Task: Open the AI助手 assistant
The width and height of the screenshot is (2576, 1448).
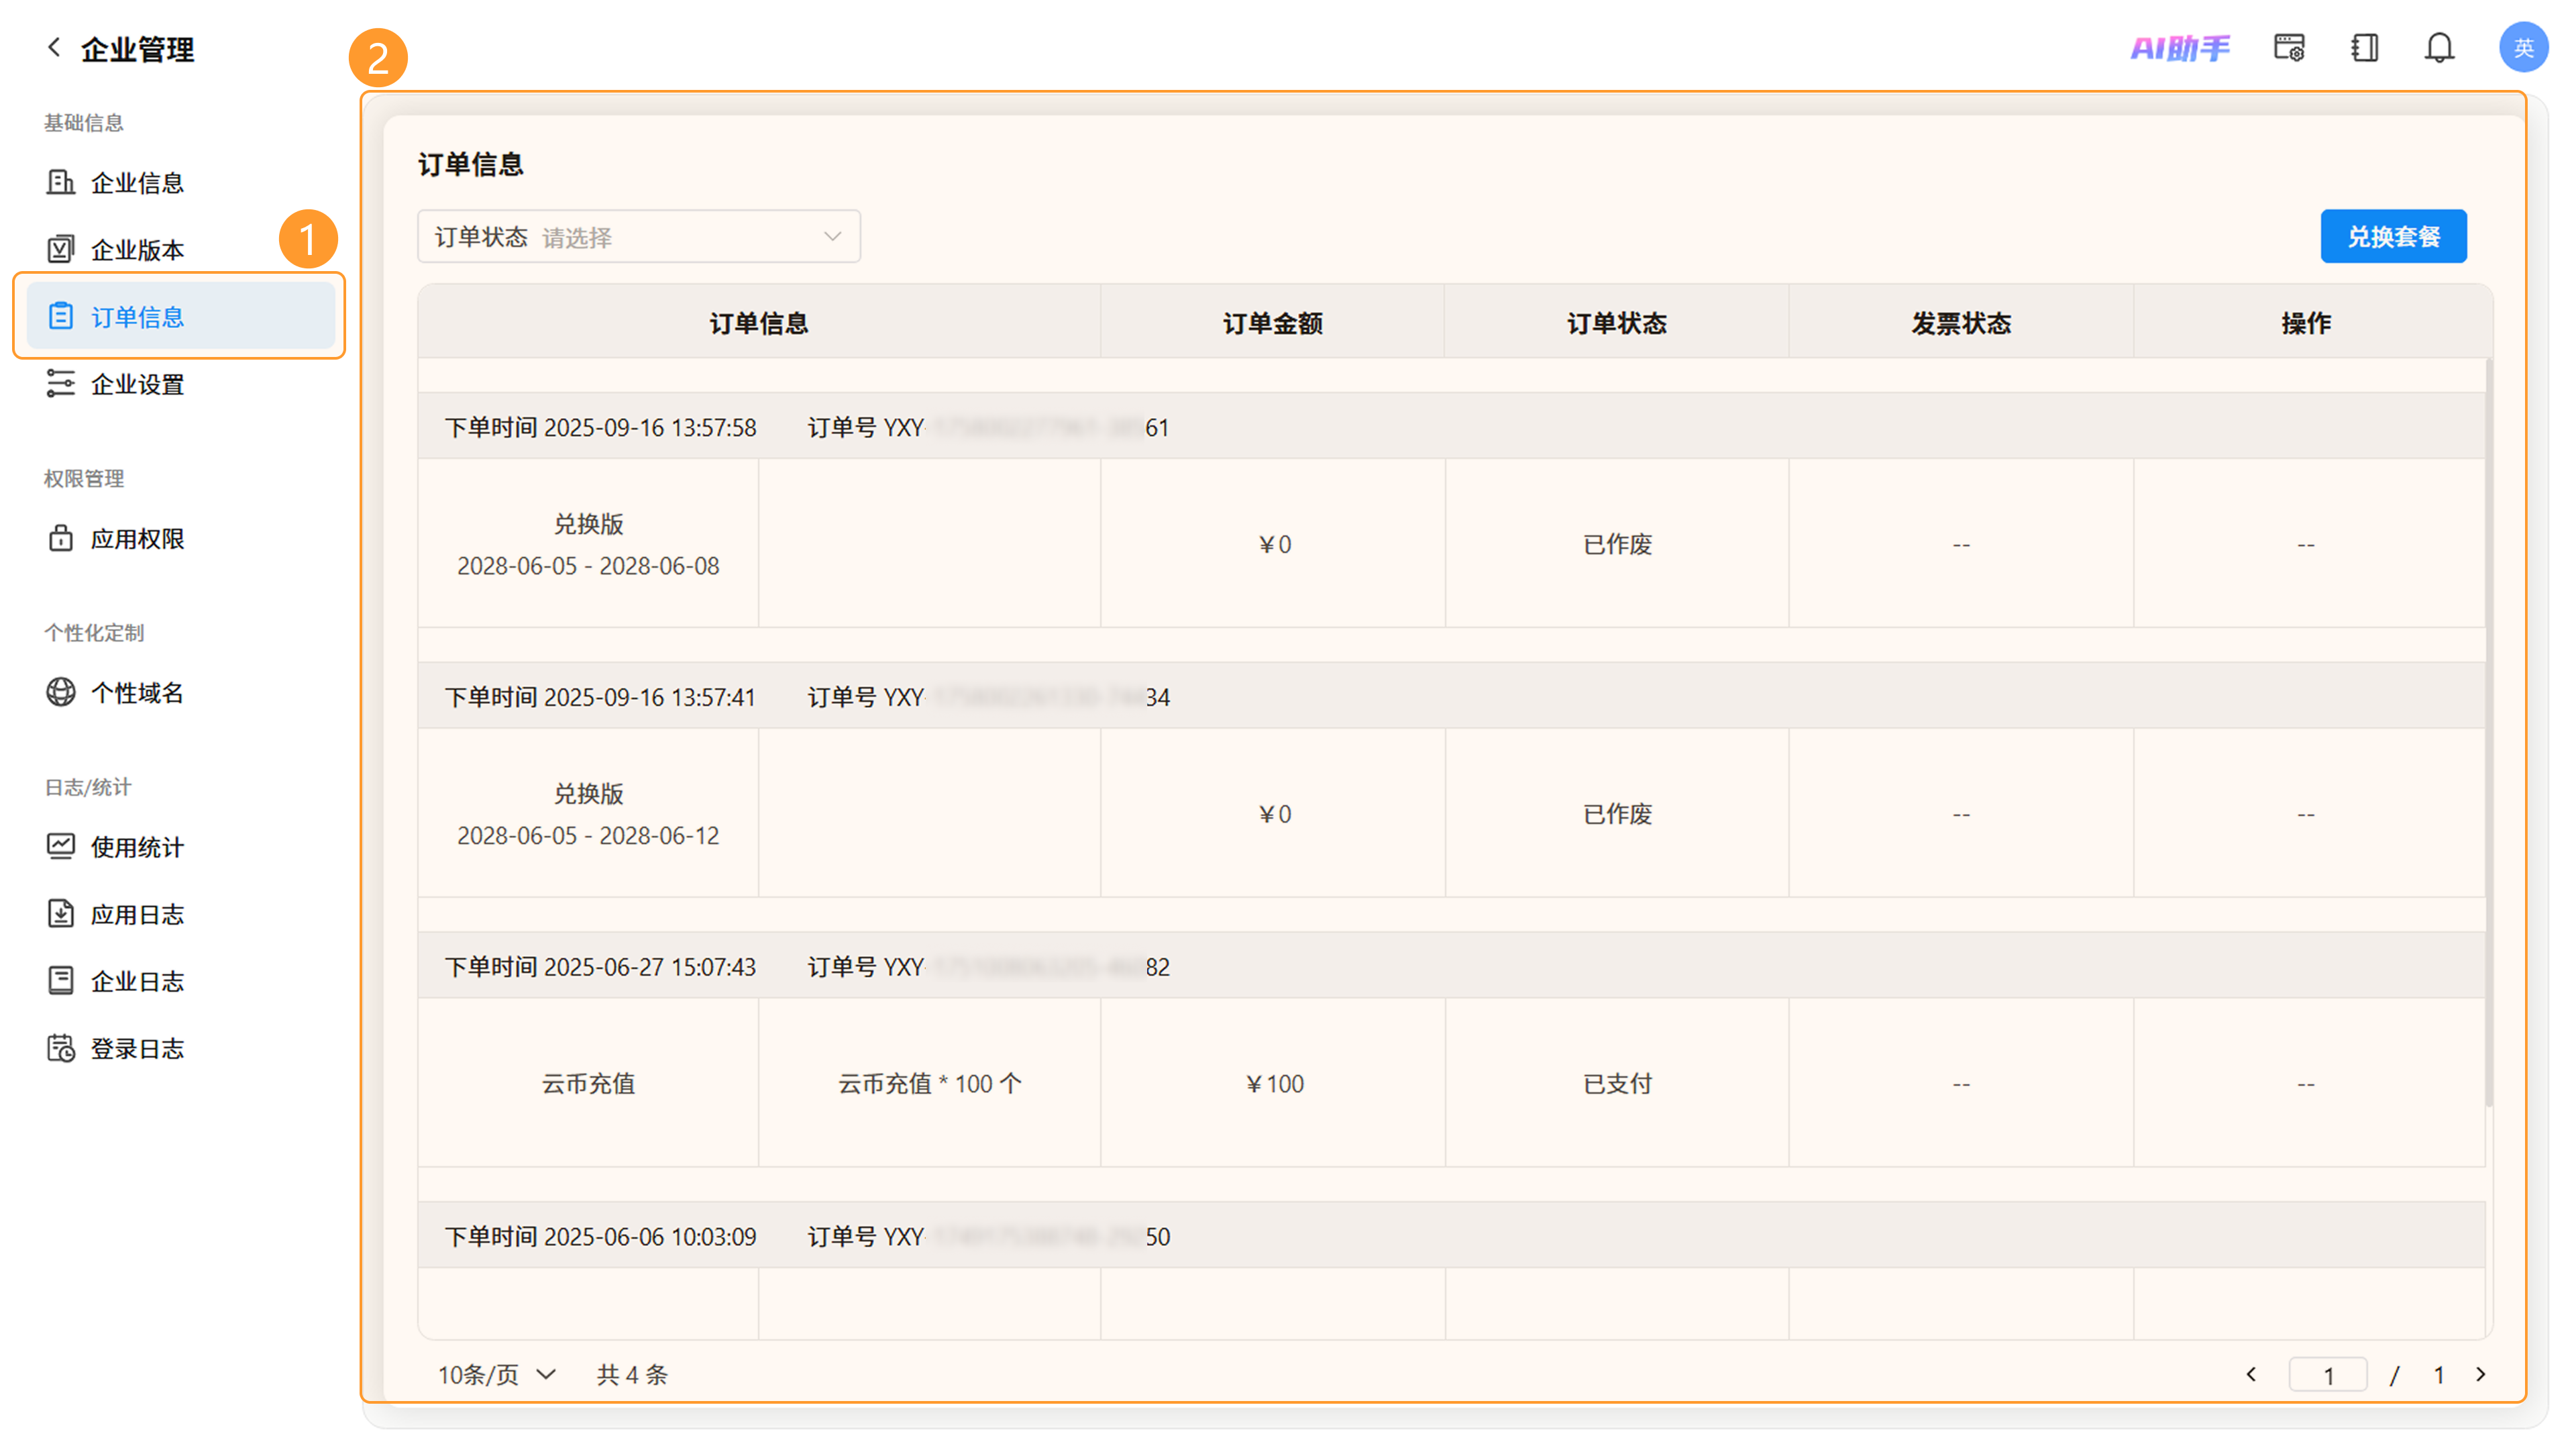Action: (2180, 48)
